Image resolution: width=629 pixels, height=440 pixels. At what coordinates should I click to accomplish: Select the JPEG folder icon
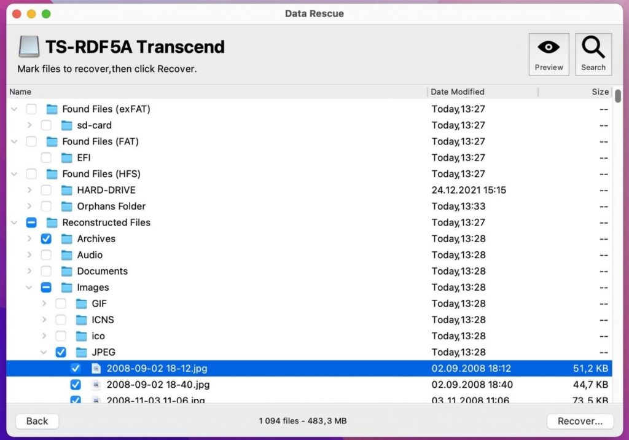[x=82, y=352]
